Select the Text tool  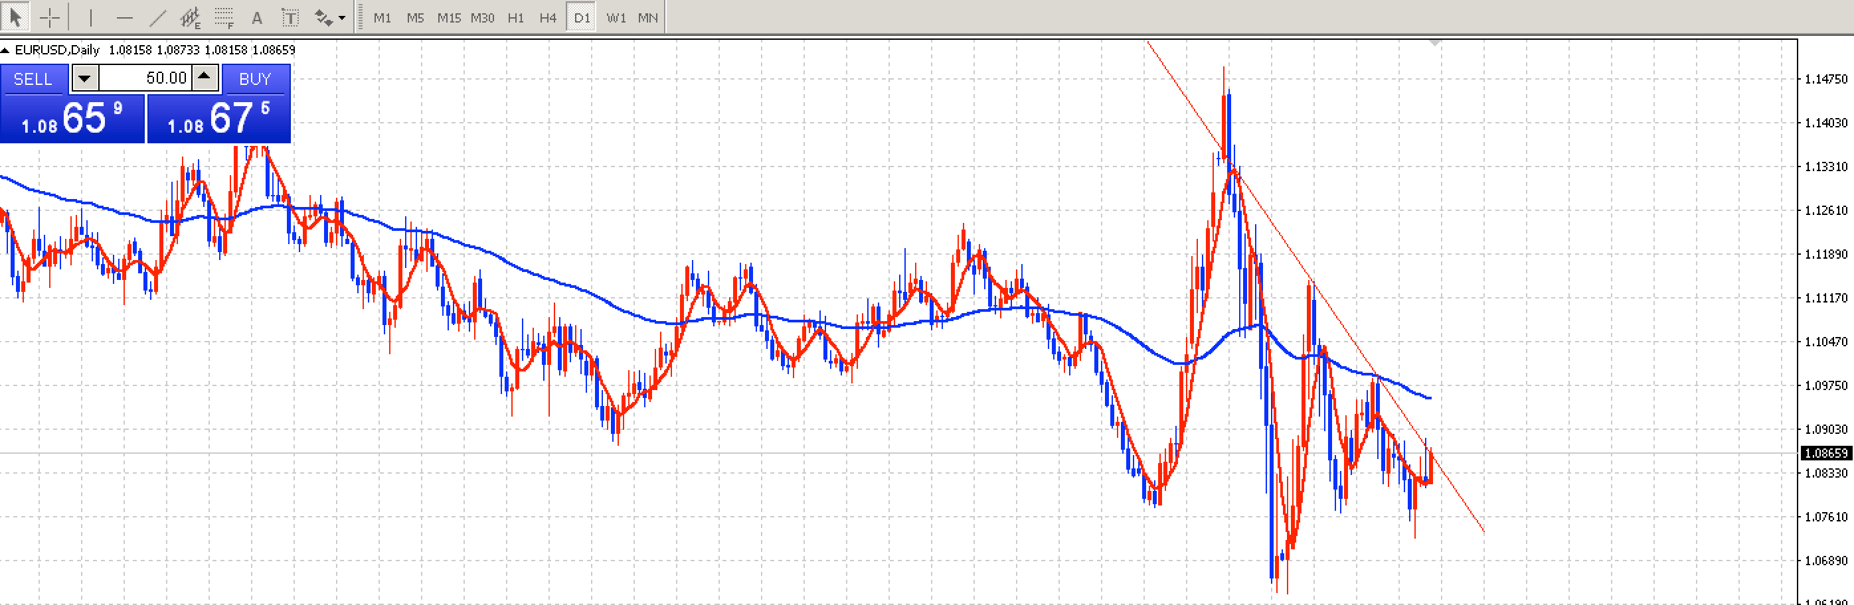click(257, 17)
